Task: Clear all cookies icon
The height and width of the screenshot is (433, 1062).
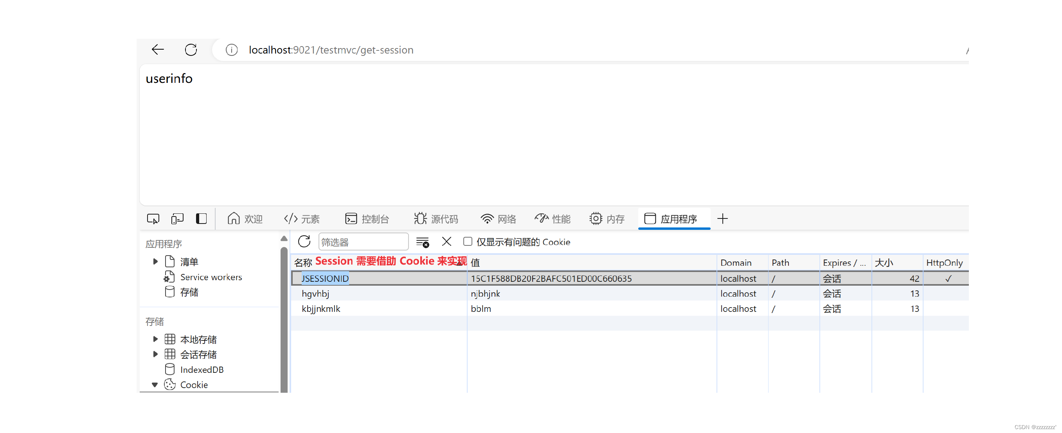Action: point(423,242)
